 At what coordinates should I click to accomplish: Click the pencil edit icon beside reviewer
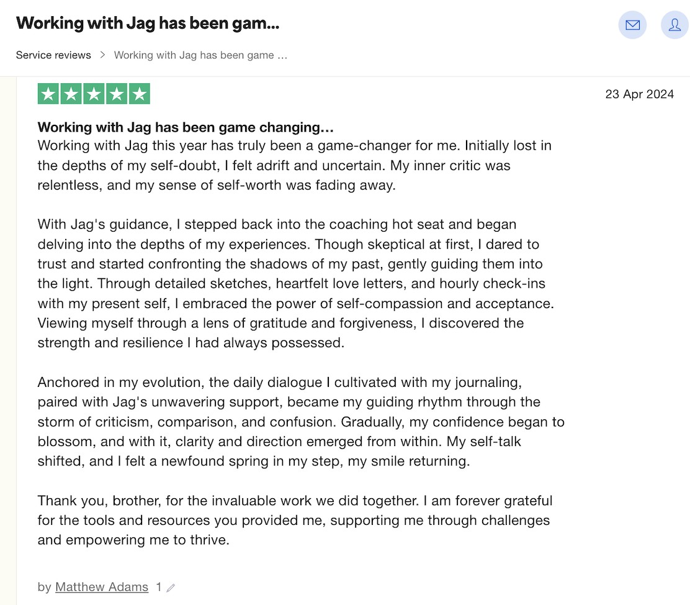pyautogui.click(x=171, y=588)
